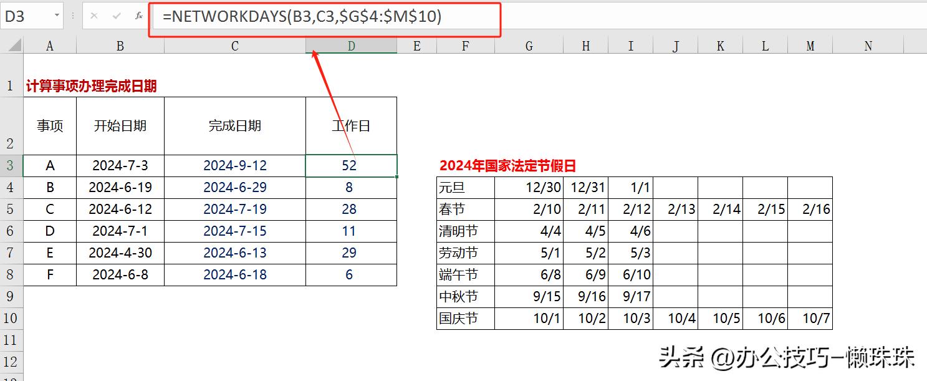Click the 工作日 header cell

(351, 126)
